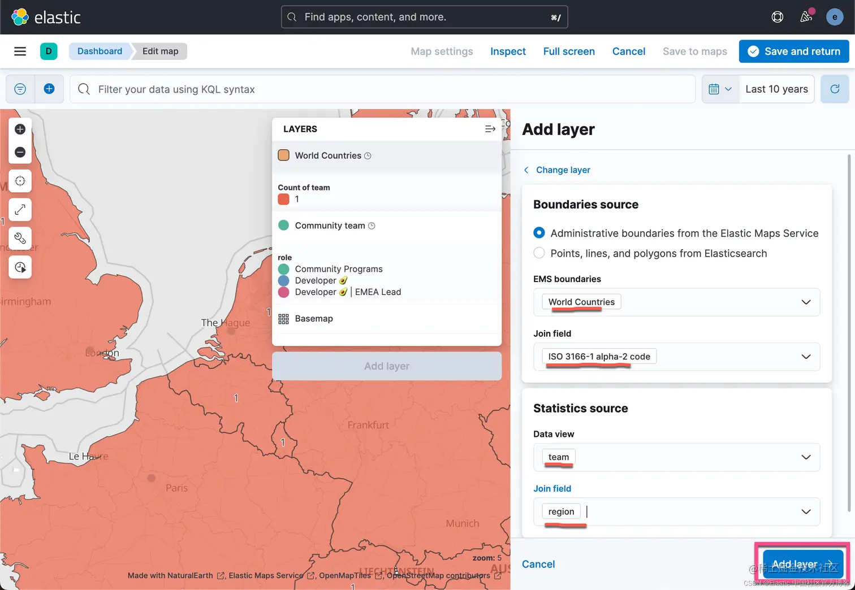Click the green 'D' space avatar

point(49,51)
